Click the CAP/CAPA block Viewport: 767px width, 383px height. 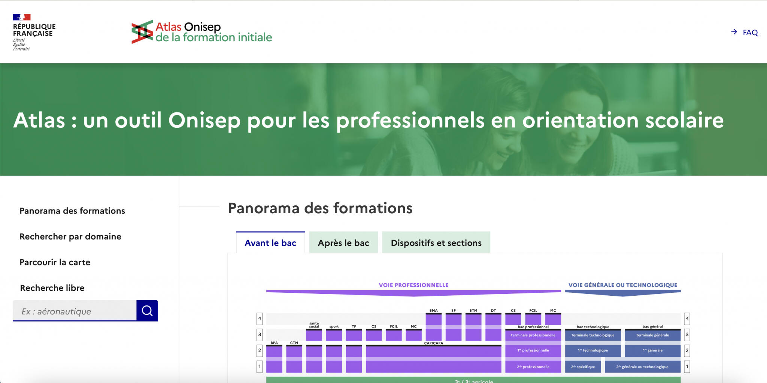(433, 359)
